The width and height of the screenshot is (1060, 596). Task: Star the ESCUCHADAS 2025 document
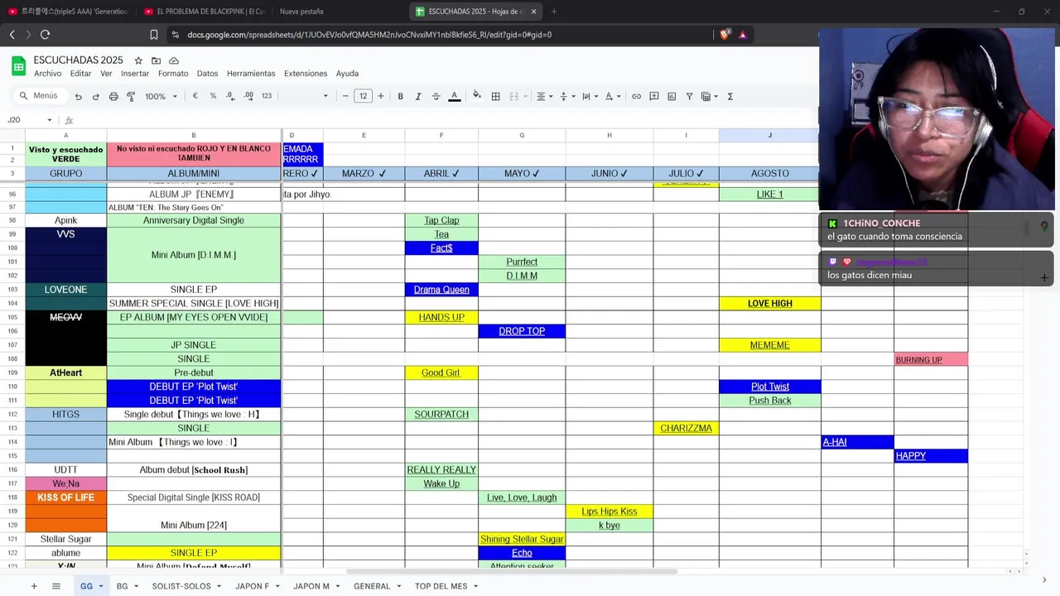coord(138,60)
